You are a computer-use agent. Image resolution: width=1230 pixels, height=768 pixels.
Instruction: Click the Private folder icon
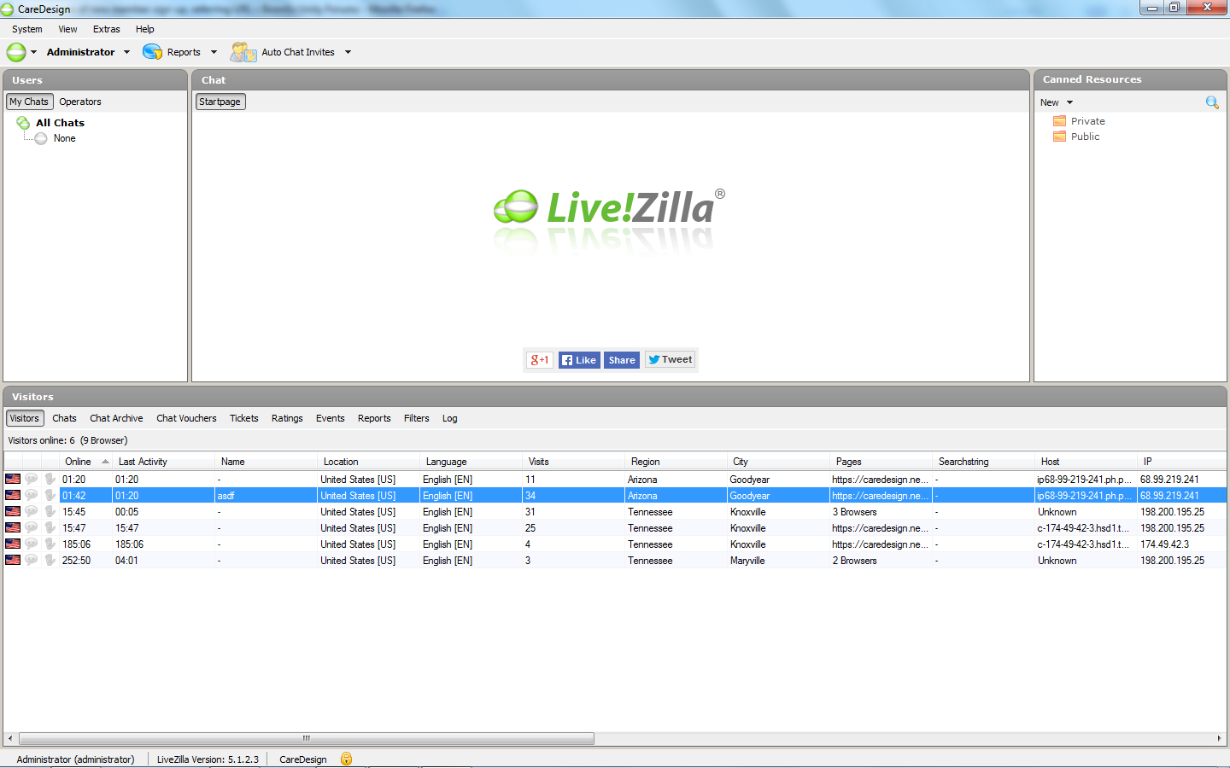(x=1059, y=121)
